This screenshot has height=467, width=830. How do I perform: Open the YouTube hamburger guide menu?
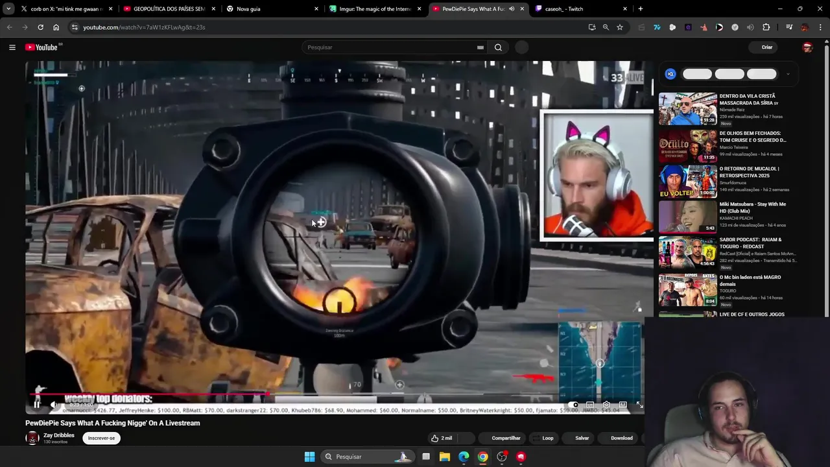click(12, 47)
